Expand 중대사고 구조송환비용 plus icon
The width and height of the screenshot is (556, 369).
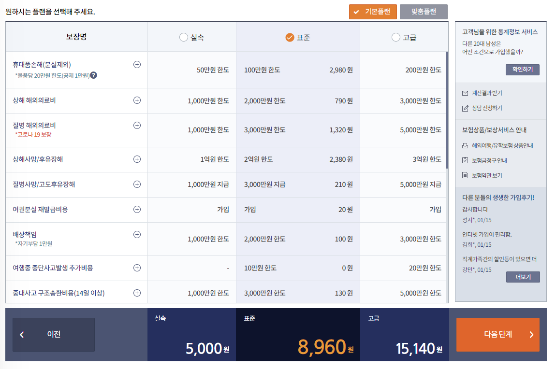[137, 293]
